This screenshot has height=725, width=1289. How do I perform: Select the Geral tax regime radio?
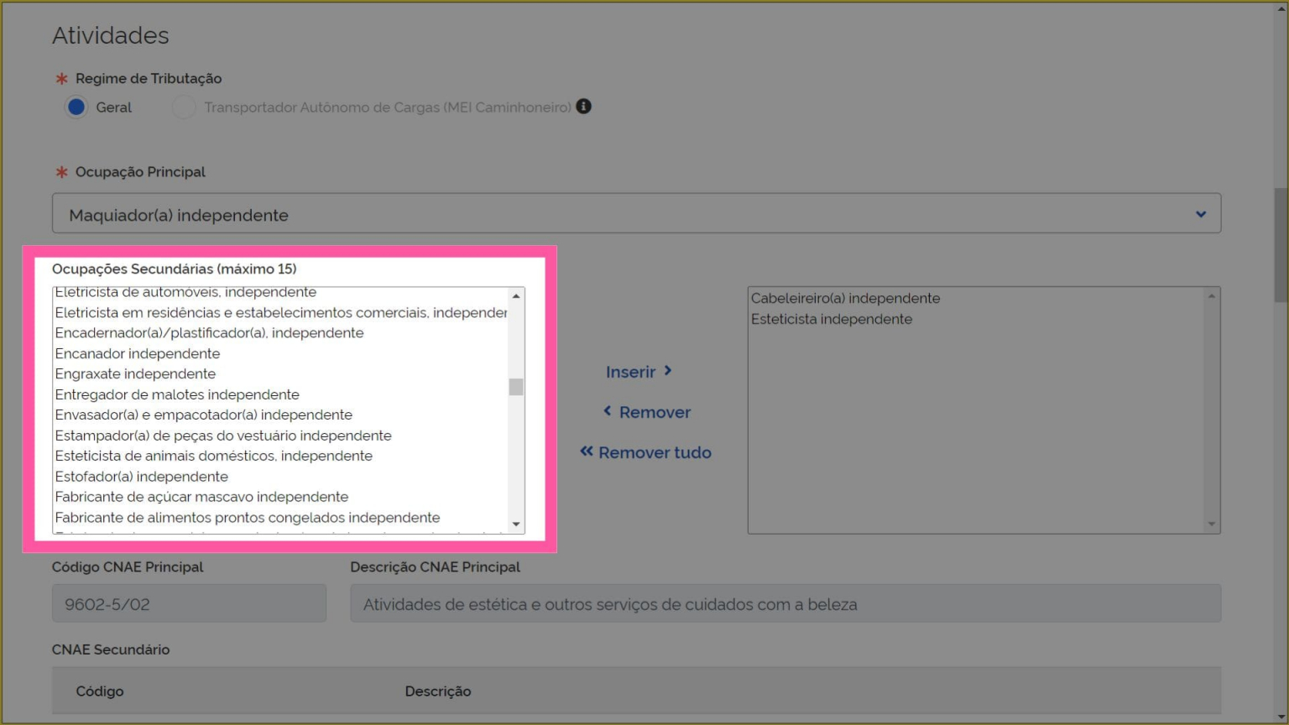pyautogui.click(x=76, y=107)
